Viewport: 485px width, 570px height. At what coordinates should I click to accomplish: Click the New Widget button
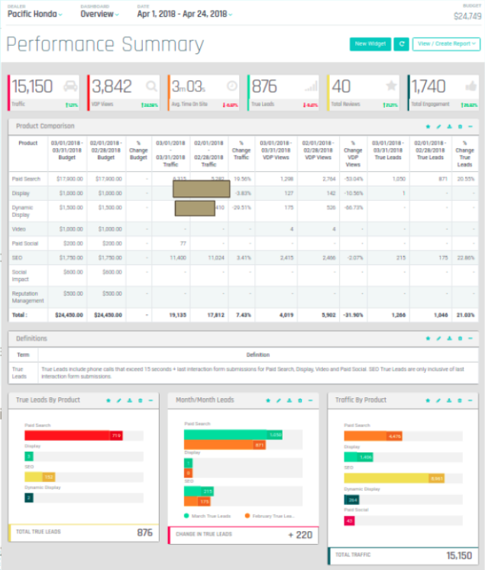click(370, 44)
